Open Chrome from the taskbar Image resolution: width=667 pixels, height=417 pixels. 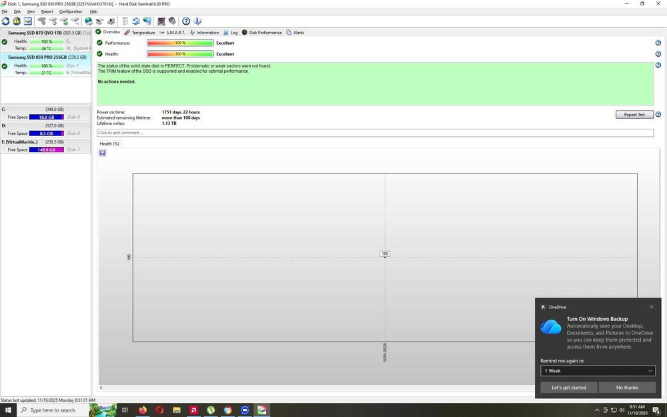tap(227, 410)
